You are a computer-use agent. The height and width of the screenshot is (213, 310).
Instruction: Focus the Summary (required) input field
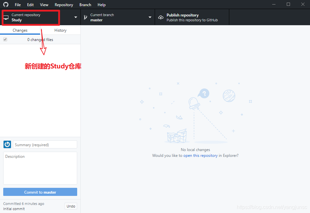(45, 145)
